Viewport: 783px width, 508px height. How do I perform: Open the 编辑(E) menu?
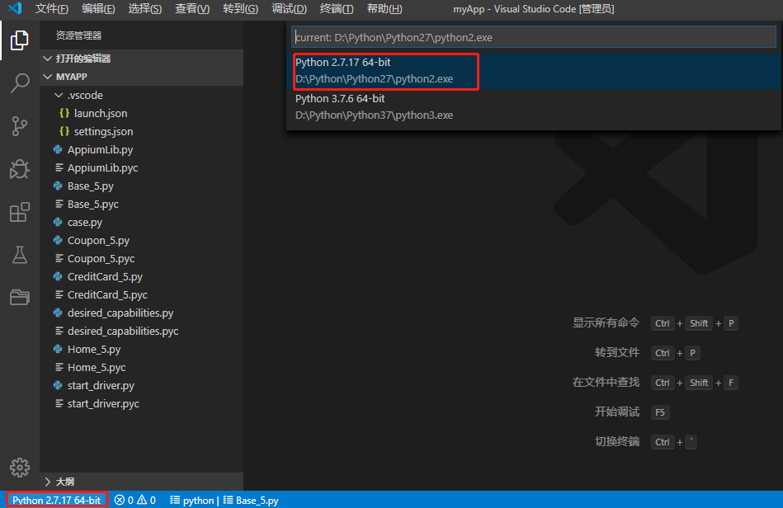coord(98,8)
